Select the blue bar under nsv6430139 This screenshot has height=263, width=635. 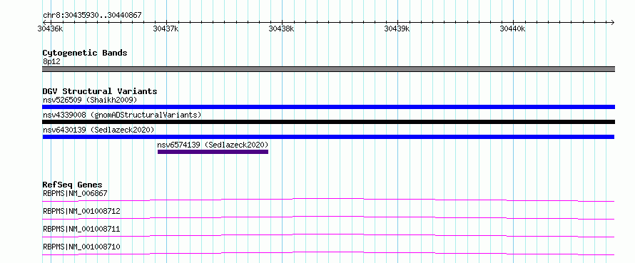328,137
